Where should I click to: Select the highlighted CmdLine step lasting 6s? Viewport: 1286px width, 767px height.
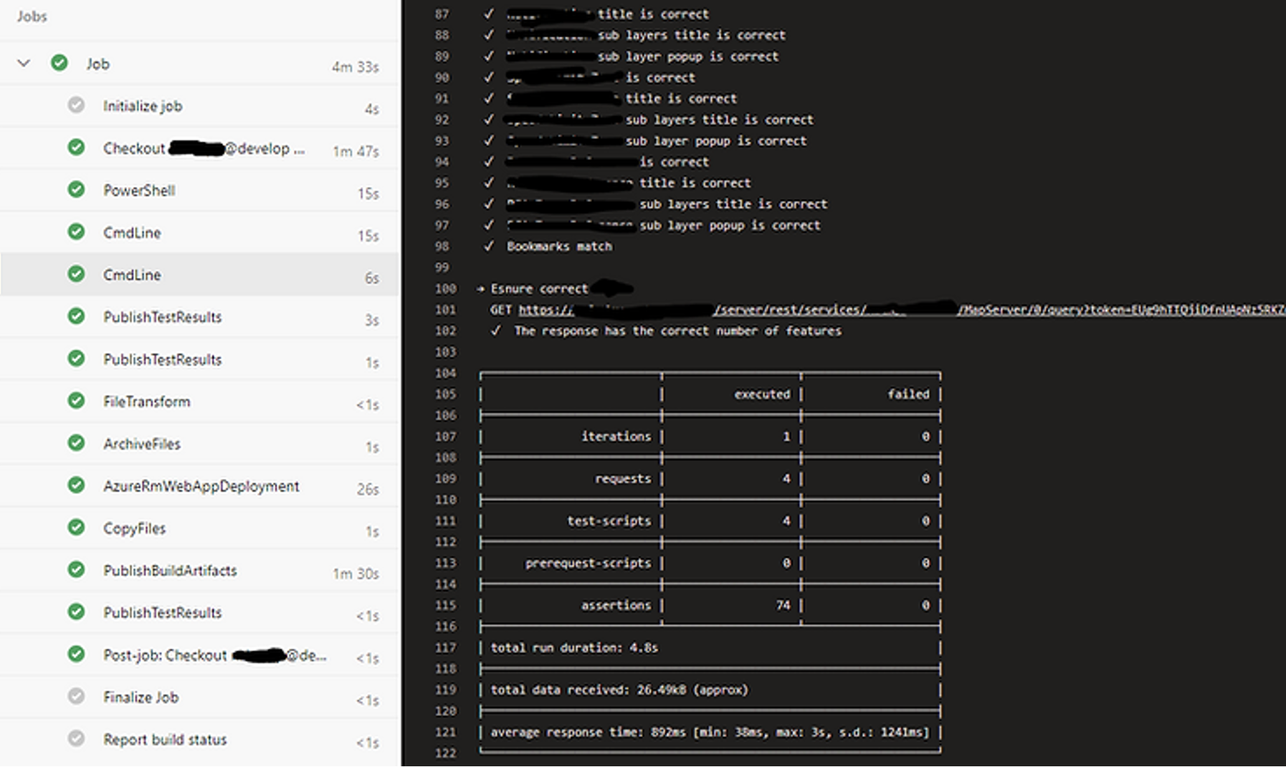tap(200, 275)
